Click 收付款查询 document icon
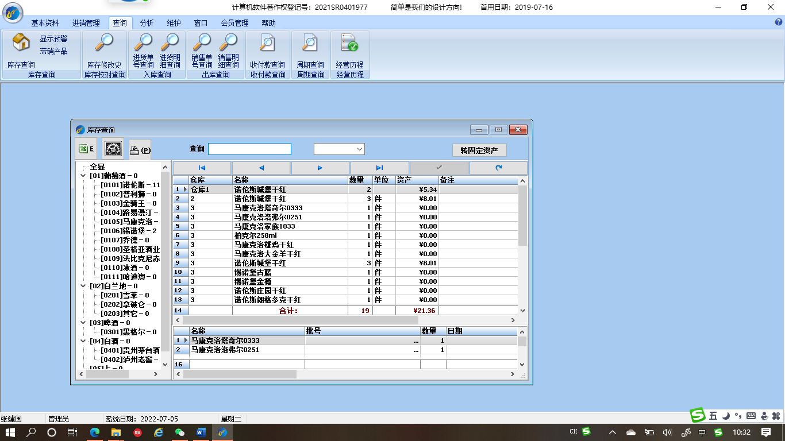Screen dimensions: 785x441 (267, 43)
